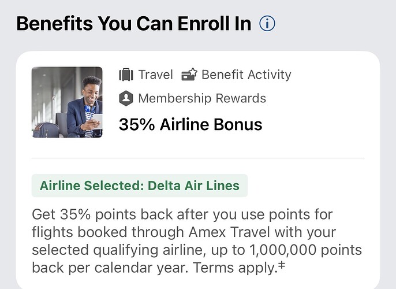Click the Airline Selected: Delta Air Lines badge
Image resolution: width=396 pixels, height=289 pixels.
pos(139,186)
